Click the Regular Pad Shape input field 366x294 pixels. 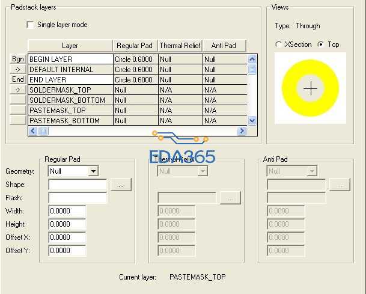coord(78,185)
